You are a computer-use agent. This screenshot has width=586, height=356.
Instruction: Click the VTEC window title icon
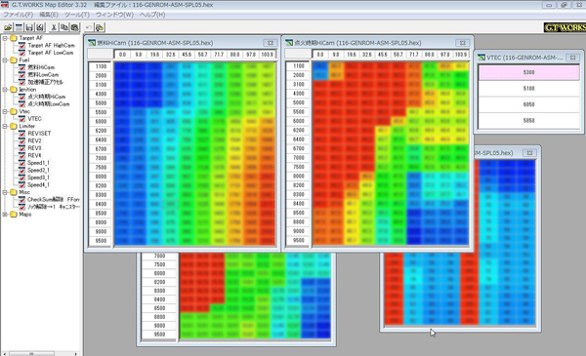click(481, 58)
